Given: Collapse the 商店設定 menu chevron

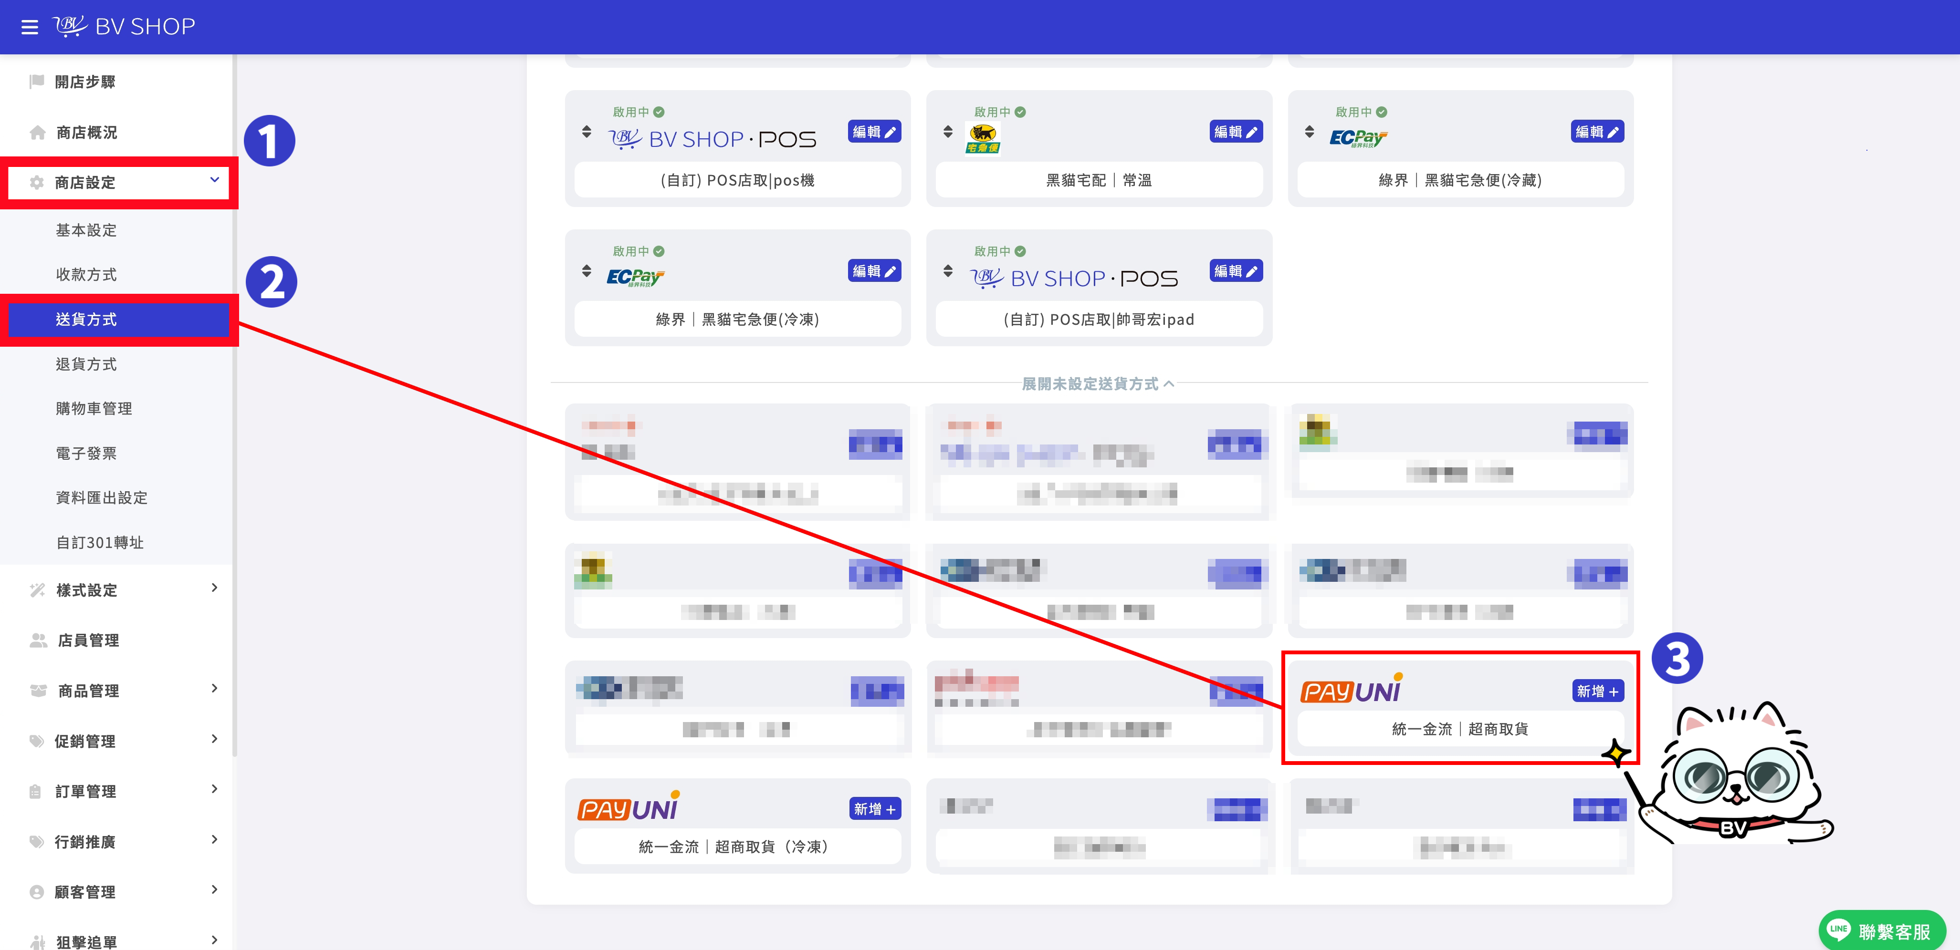Looking at the screenshot, I should coord(215,180).
